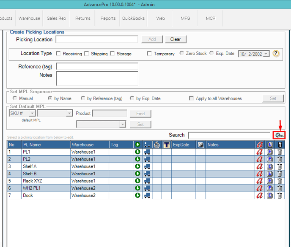291x247 pixels.
Task: Click the help question mark icon
Action: pyautogui.click(x=276, y=54)
